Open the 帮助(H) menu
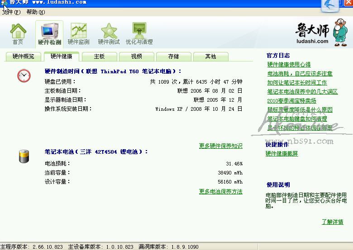The width and height of the screenshot is (353, 250). [36, 12]
